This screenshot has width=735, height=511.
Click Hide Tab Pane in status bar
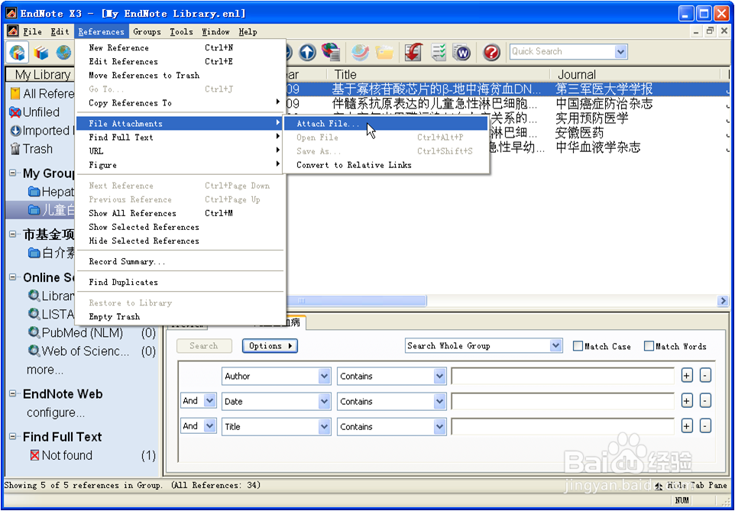pos(691,486)
